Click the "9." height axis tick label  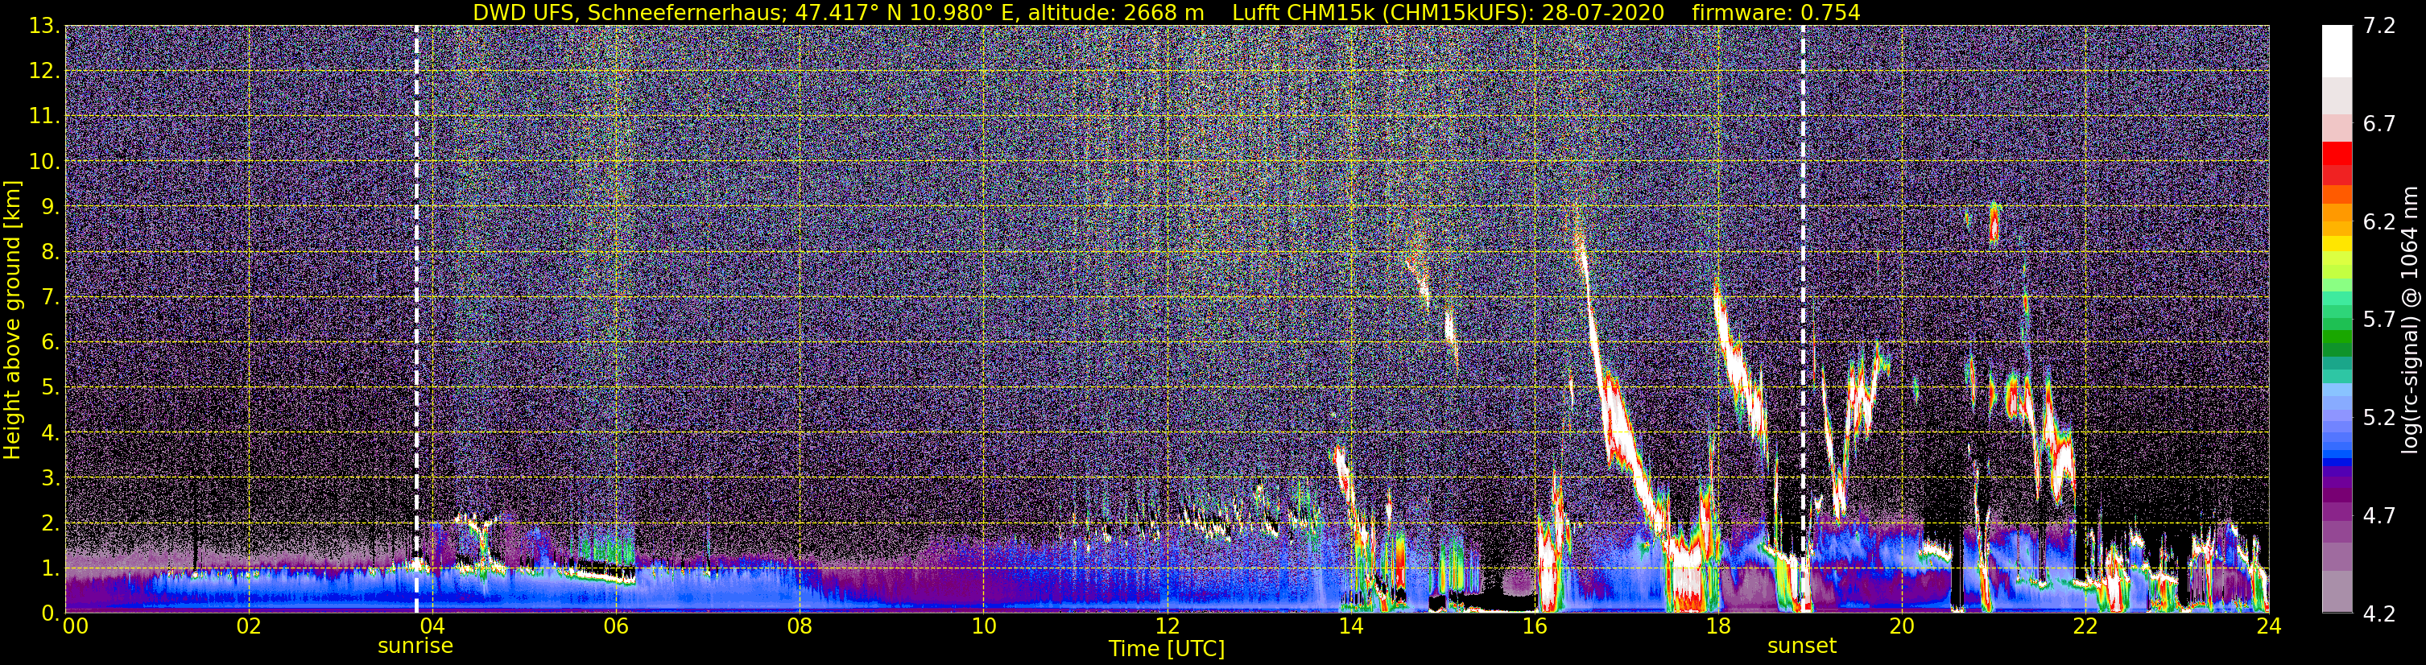[x=51, y=206]
